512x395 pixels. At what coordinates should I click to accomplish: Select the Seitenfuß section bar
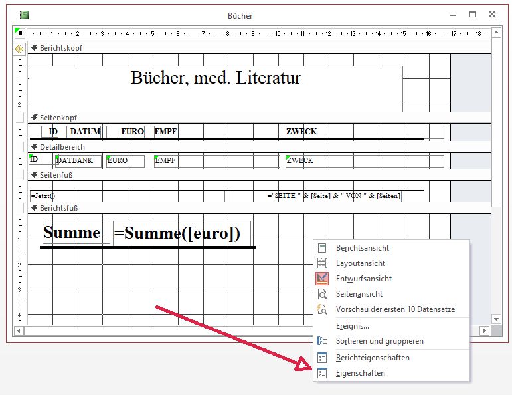tap(259, 175)
